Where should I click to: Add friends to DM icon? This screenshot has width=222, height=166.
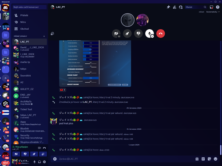point(174,7)
